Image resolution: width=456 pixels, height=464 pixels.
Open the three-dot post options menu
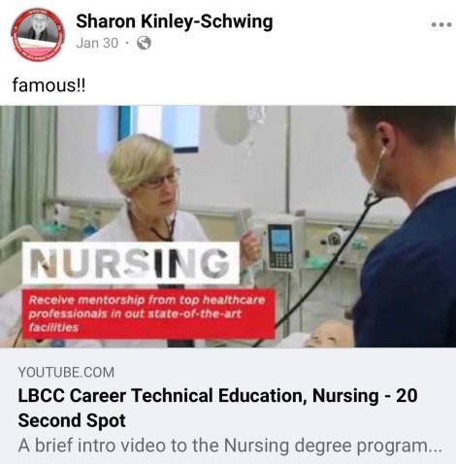[441, 24]
